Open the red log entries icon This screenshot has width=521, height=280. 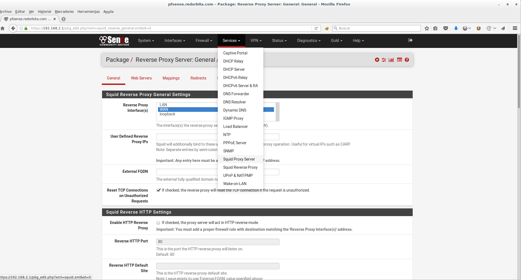click(400, 60)
